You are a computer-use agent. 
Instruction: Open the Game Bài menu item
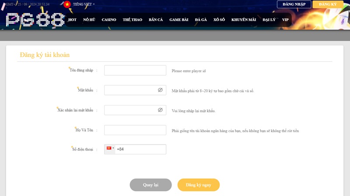pyautogui.click(x=179, y=20)
